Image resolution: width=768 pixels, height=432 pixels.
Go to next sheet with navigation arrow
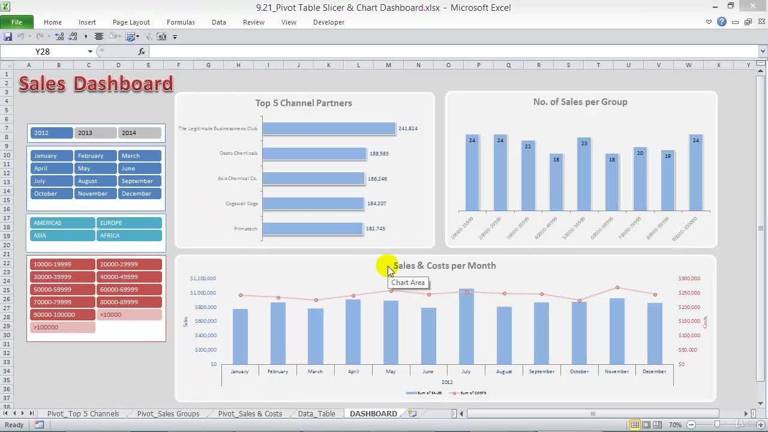[x=23, y=413]
